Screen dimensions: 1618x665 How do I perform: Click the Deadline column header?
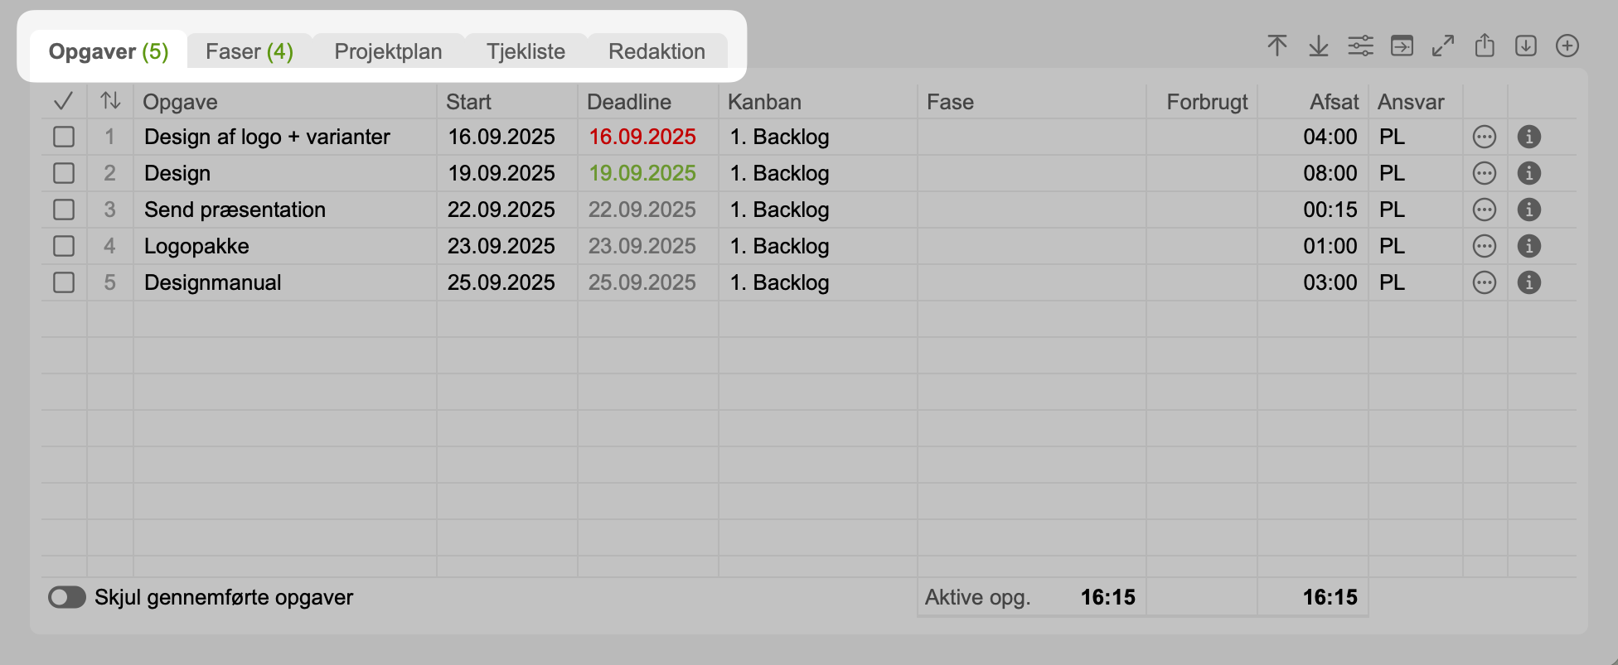[x=629, y=102]
